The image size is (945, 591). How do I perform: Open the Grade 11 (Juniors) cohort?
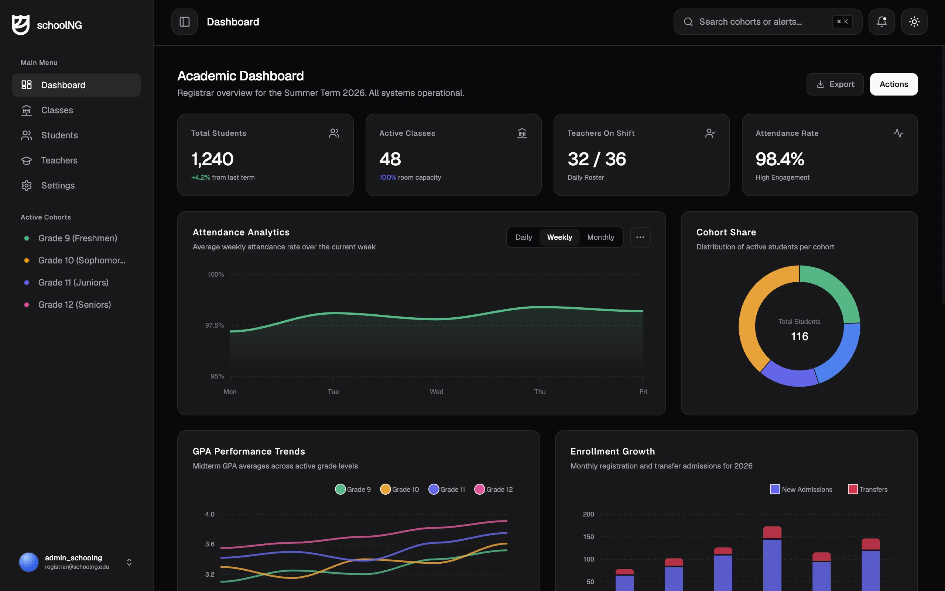pyautogui.click(x=76, y=283)
